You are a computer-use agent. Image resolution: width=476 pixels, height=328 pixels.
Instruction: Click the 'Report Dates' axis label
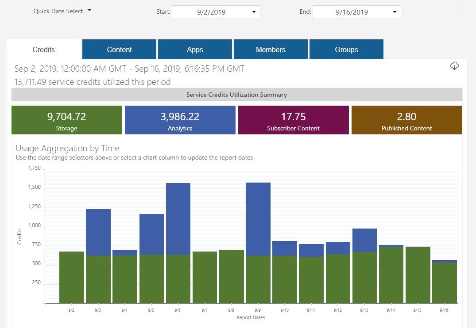pos(251,317)
